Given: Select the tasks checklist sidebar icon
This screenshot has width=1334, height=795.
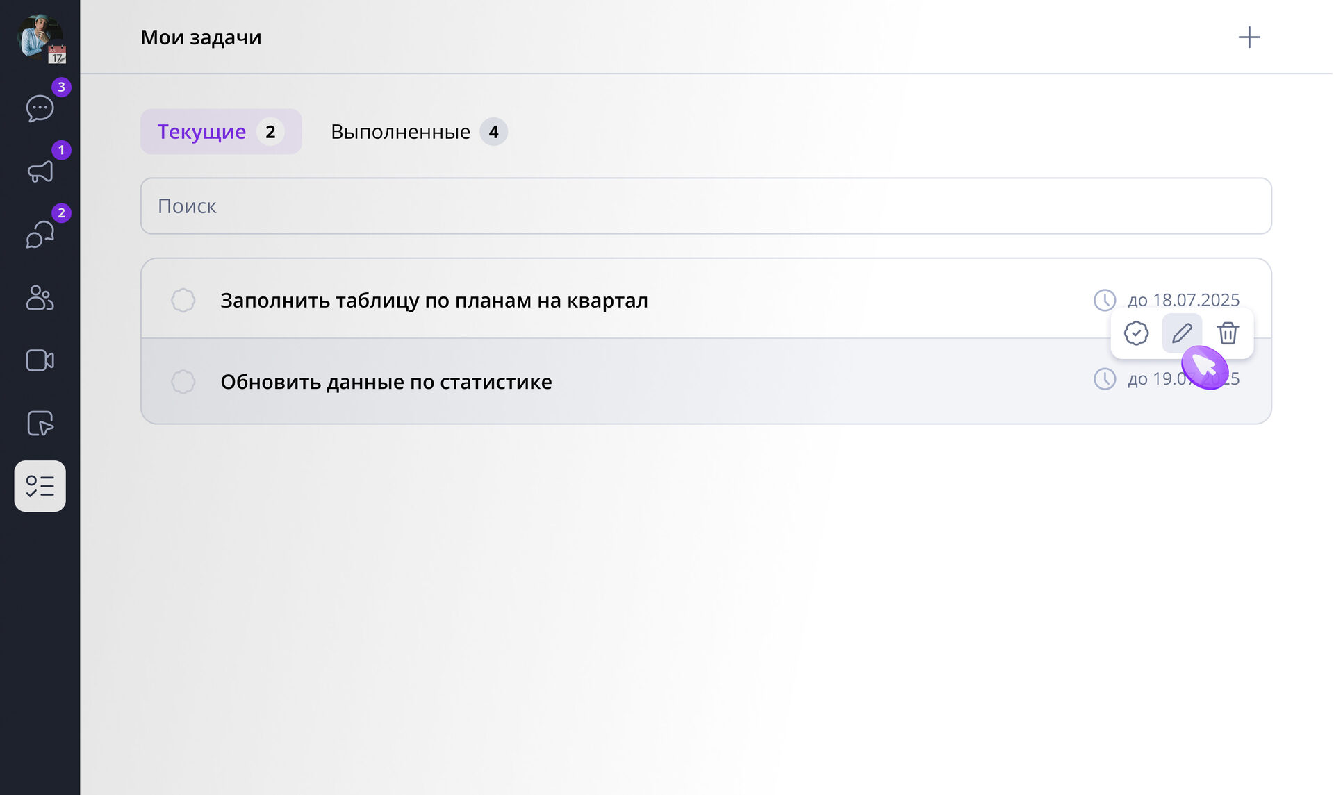Looking at the screenshot, I should point(40,486).
